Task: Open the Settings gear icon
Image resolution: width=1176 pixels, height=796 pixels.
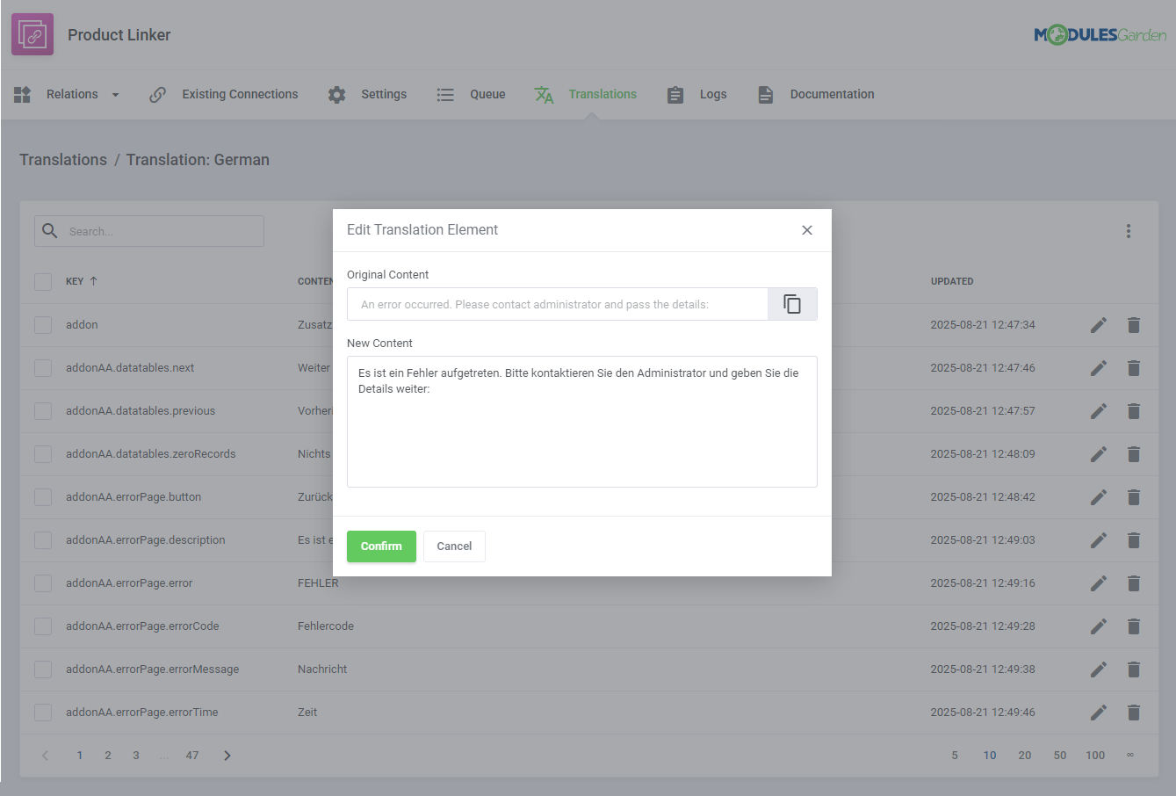Action: [x=336, y=94]
